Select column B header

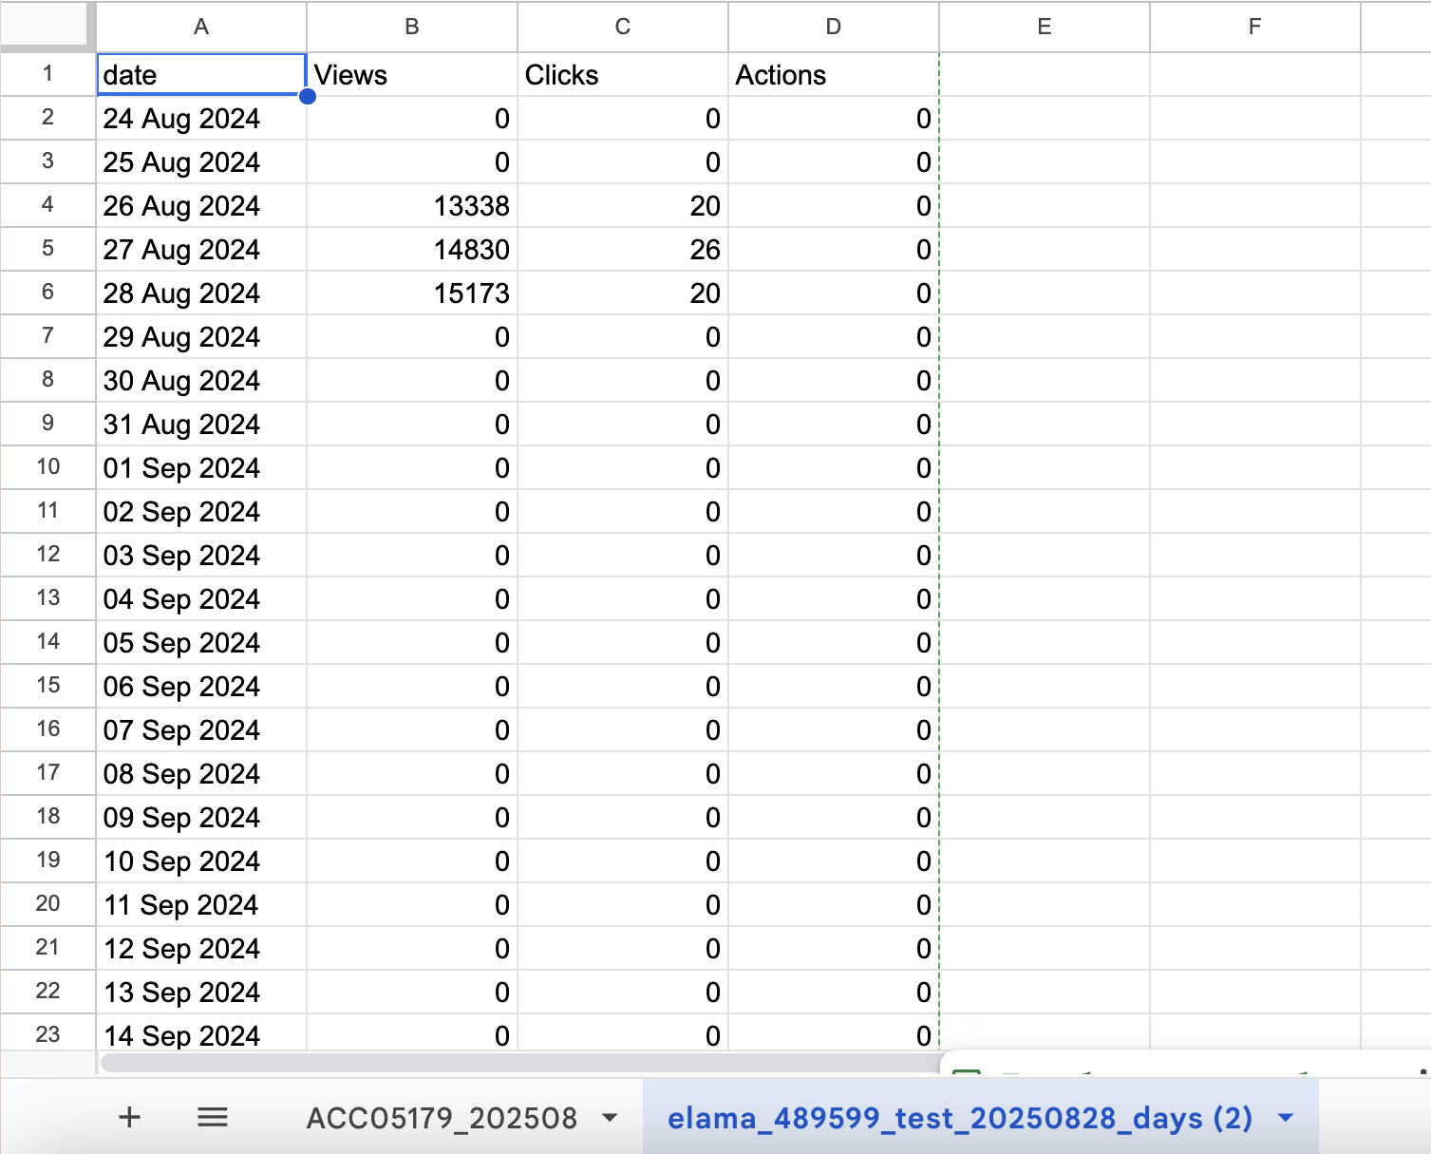tap(412, 27)
